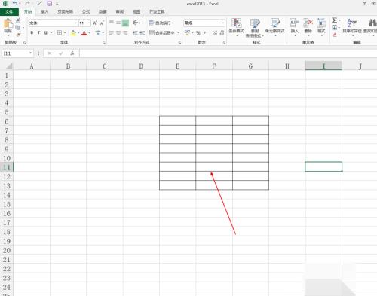The height and width of the screenshot is (296, 377).
Task: Click the red font color icon
Action: coord(84,33)
